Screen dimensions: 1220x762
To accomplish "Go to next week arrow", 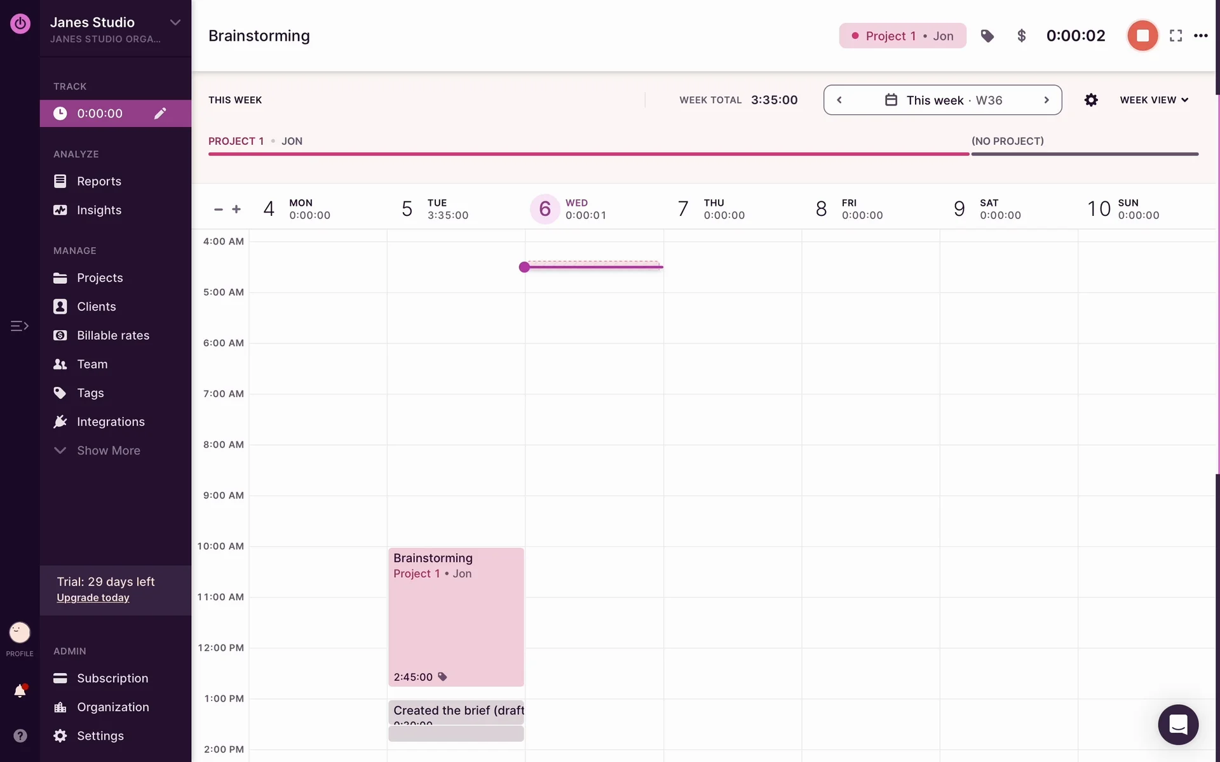I will (1046, 100).
